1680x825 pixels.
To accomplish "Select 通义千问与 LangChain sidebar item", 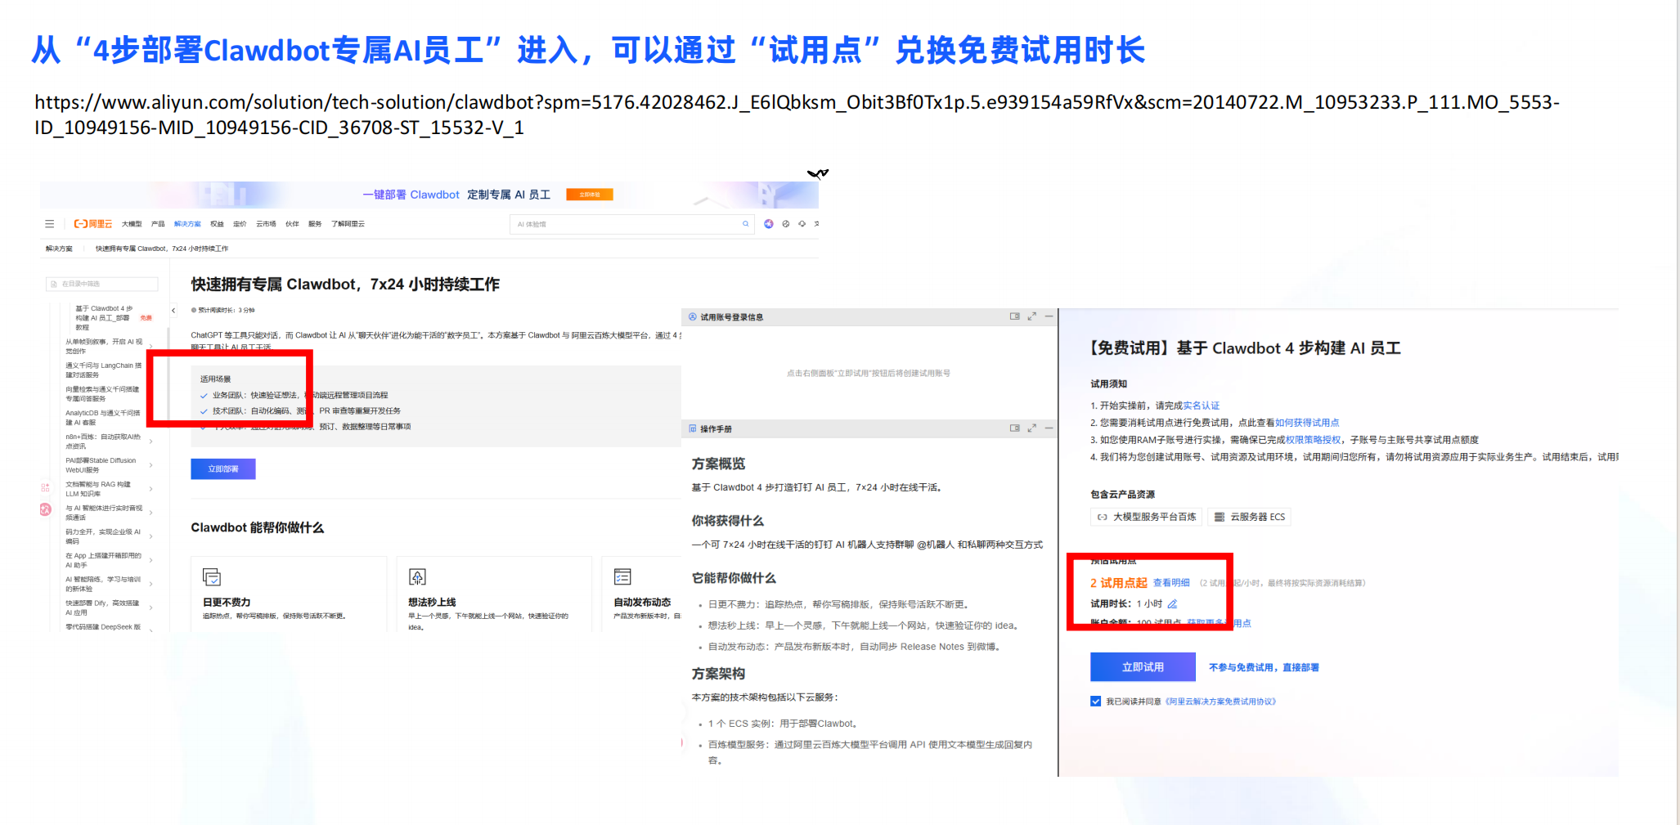I will coord(104,370).
